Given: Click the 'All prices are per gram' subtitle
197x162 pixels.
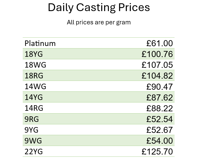Looking at the screenshot, I should (99, 22).
